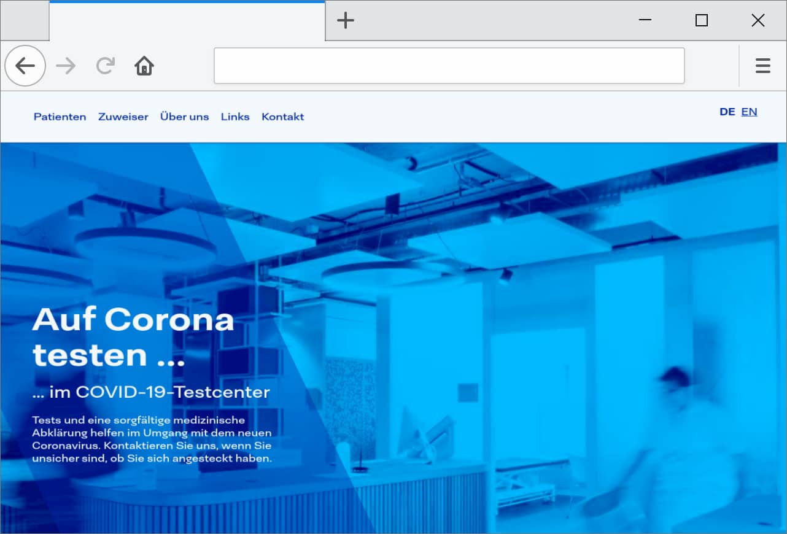The image size is (787, 534).
Task: Open the hamburger menu in browser toolbar
Action: (763, 66)
